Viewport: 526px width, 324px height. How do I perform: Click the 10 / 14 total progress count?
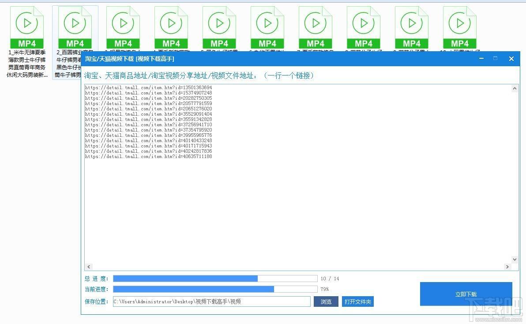pos(330,279)
